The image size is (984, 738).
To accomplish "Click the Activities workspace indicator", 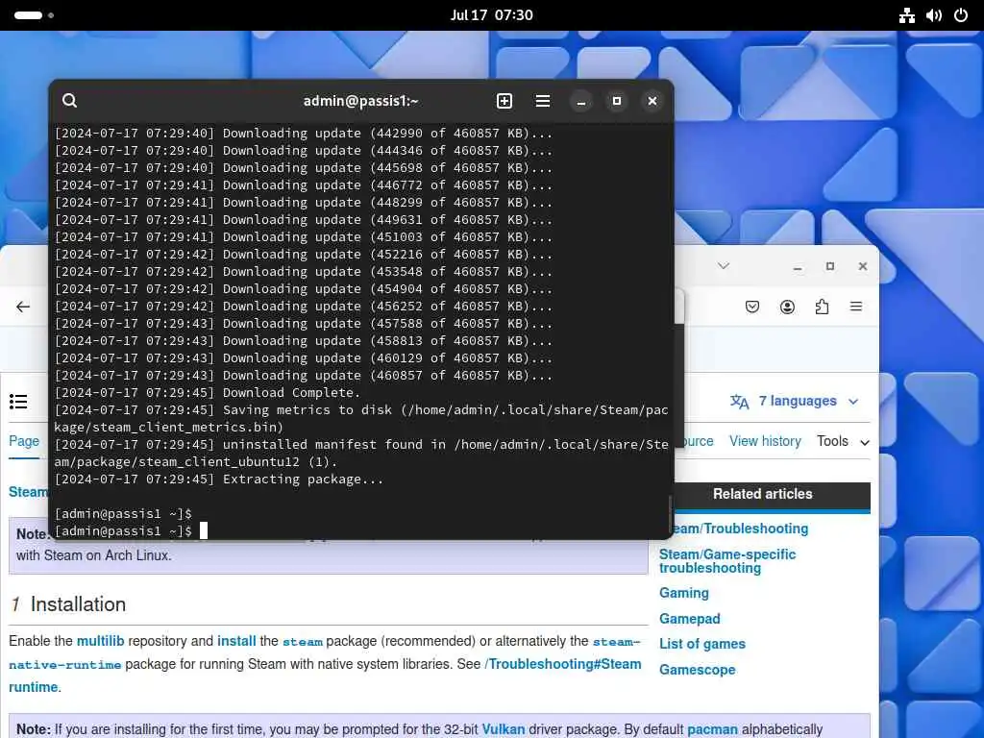I will point(34,15).
